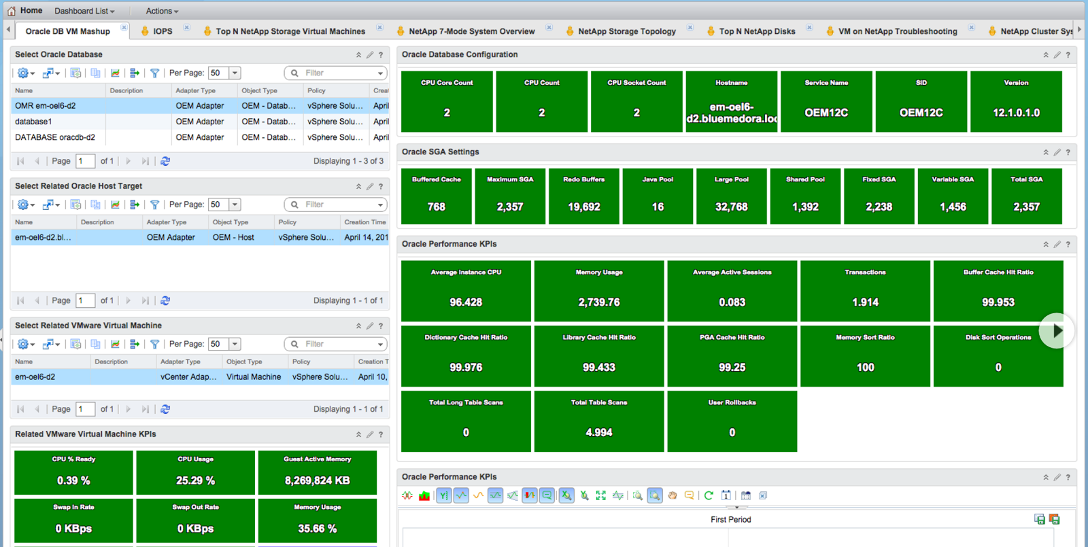
Task: Select the database1 row in the Oracle Database list
Action: [34, 122]
